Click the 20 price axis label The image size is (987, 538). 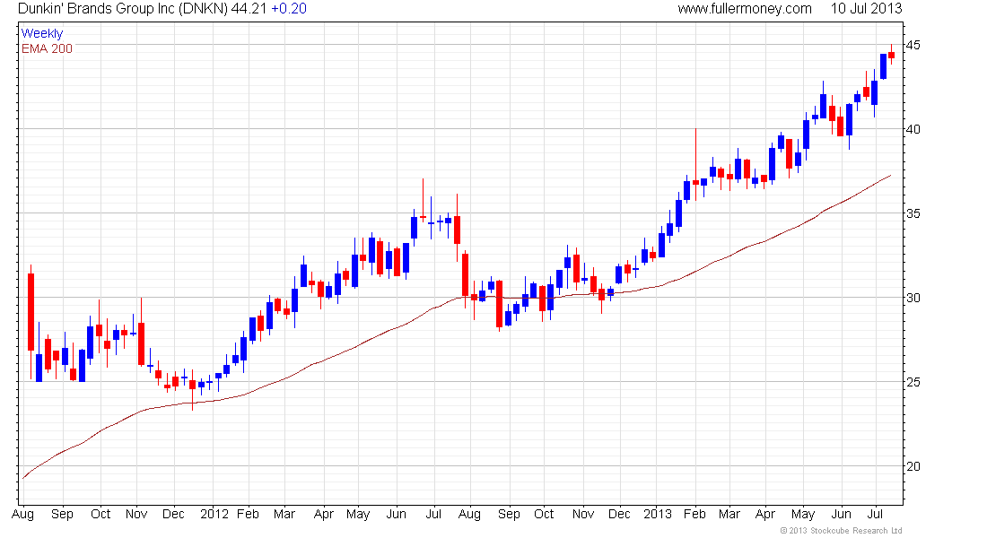913,467
